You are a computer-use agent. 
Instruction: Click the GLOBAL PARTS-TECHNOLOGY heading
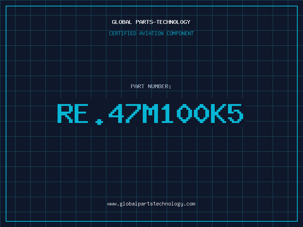(x=151, y=22)
